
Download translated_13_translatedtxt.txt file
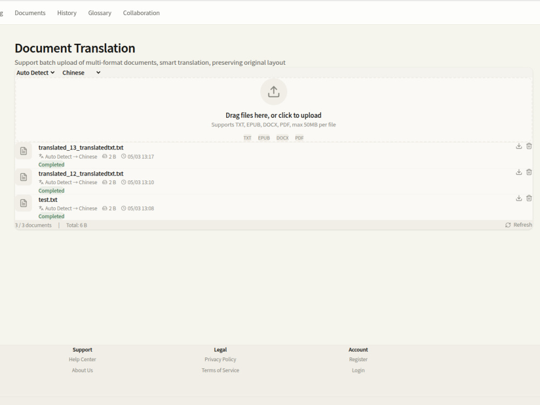(x=518, y=146)
